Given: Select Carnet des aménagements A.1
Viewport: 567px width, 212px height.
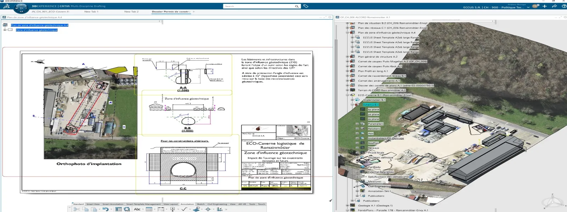Looking at the screenshot, I should click(378, 81).
